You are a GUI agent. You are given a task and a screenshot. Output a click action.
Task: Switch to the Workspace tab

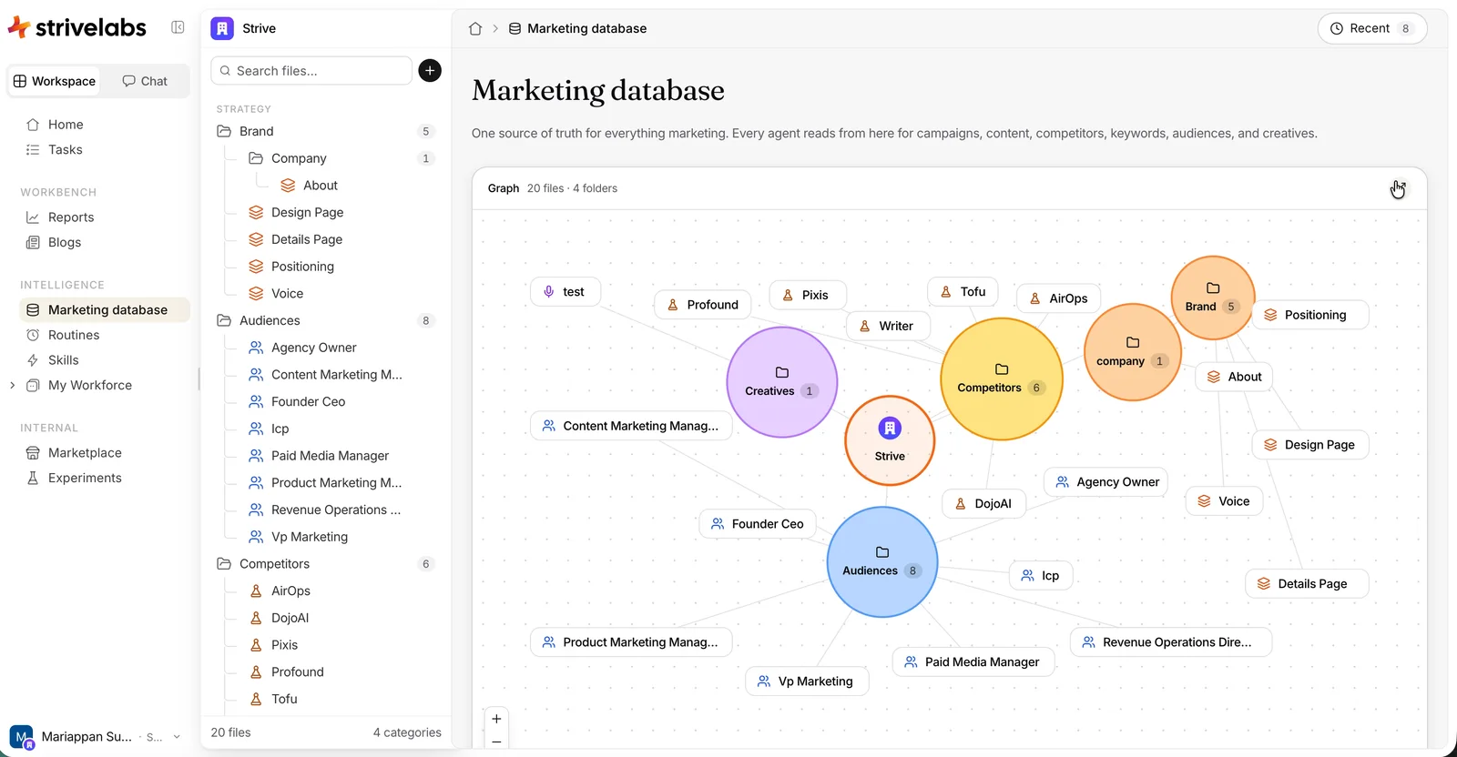pyautogui.click(x=55, y=81)
